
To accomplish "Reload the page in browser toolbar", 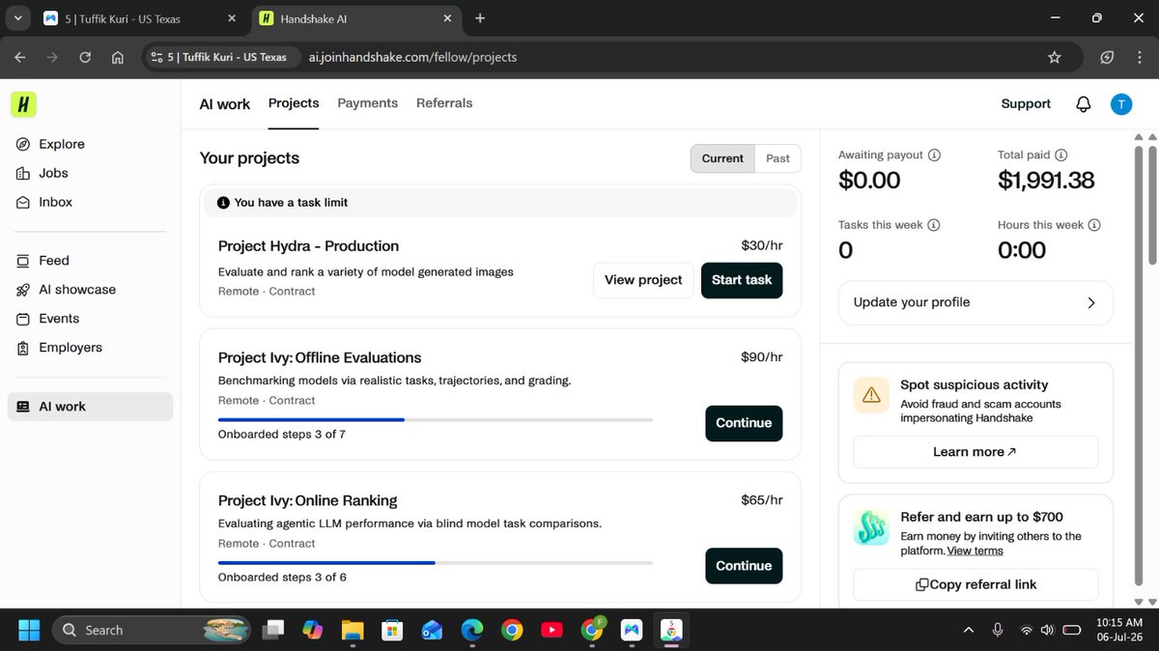I will click(x=85, y=57).
